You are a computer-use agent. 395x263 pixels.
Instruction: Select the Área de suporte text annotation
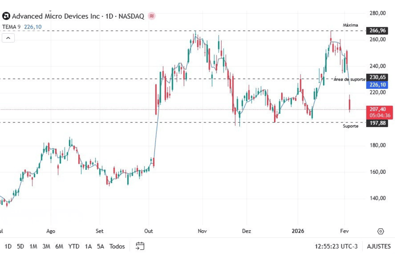click(x=349, y=79)
